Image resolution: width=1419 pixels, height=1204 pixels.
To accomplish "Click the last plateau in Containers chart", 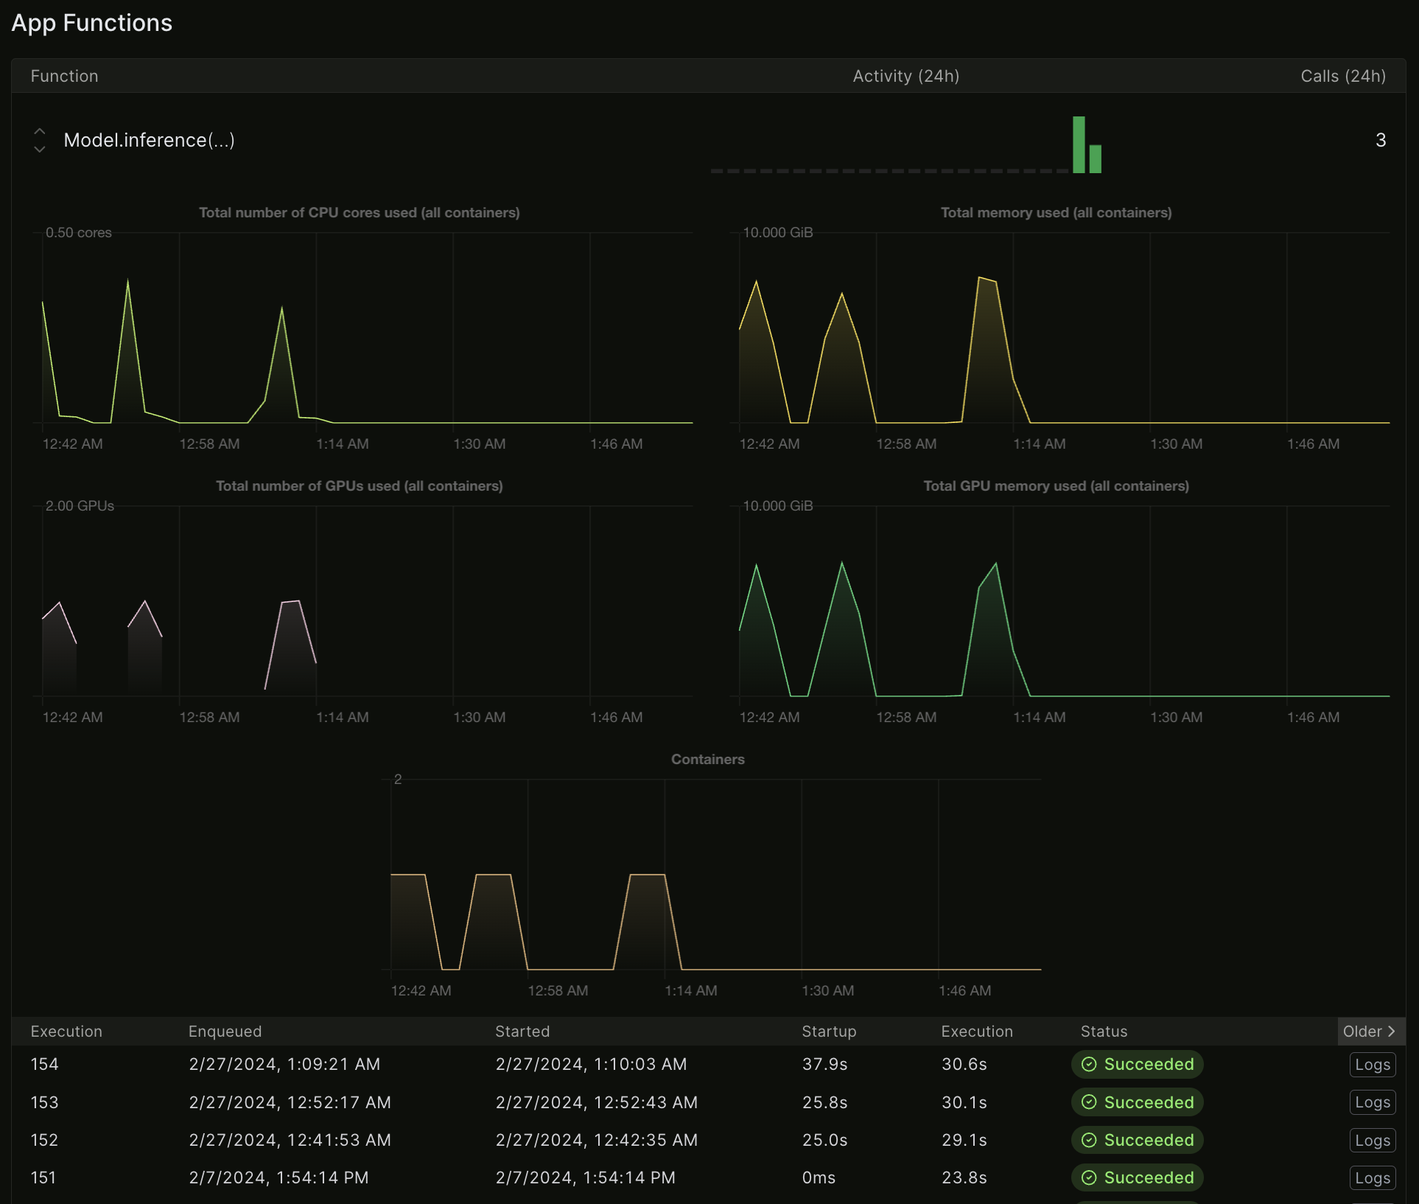I will coord(648,875).
